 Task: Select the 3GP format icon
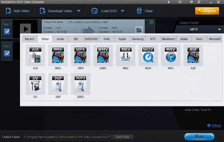(x=58, y=84)
